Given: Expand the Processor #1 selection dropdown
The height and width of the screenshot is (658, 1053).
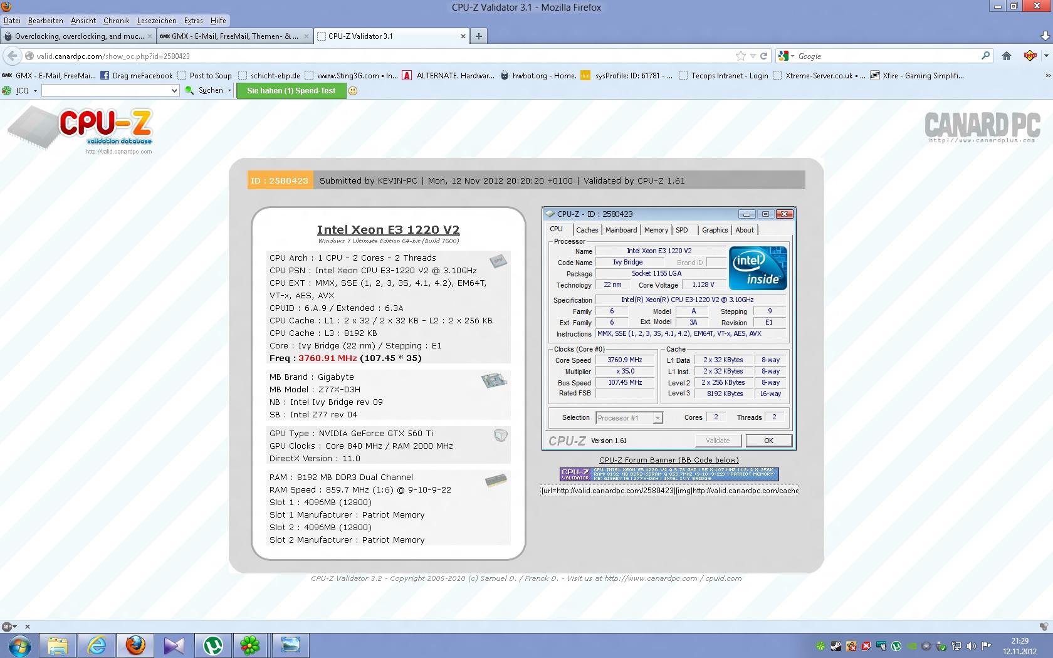Looking at the screenshot, I should pos(657,418).
